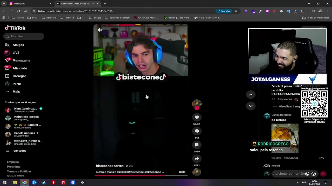This screenshot has width=332, height=186.
Task: Click the bisteconeecortes username under video
Action: pos(110,166)
